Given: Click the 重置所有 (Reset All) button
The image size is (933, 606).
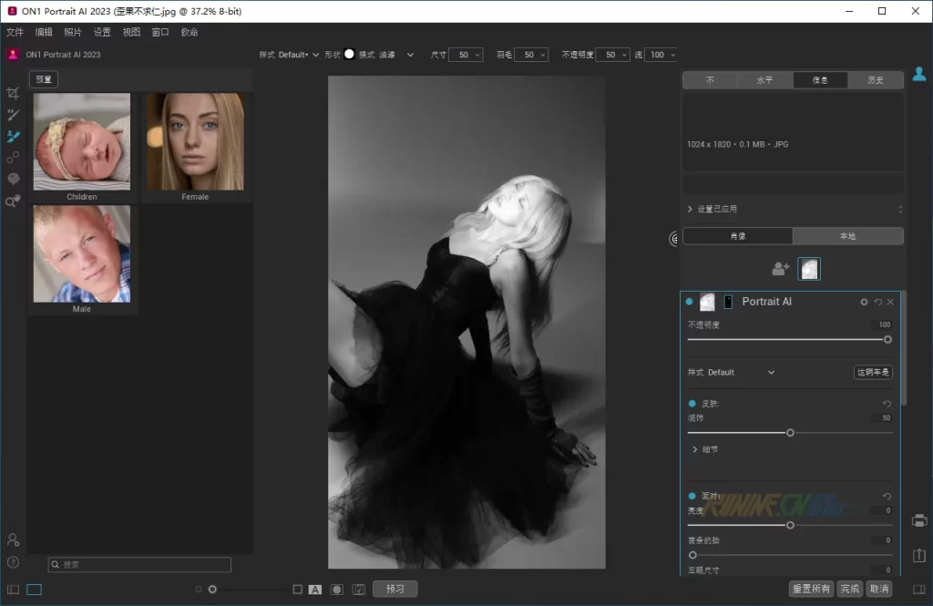Looking at the screenshot, I should 811,589.
